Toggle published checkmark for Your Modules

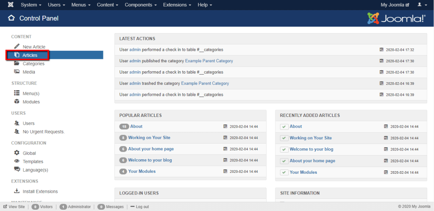pyautogui.click(x=284, y=172)
